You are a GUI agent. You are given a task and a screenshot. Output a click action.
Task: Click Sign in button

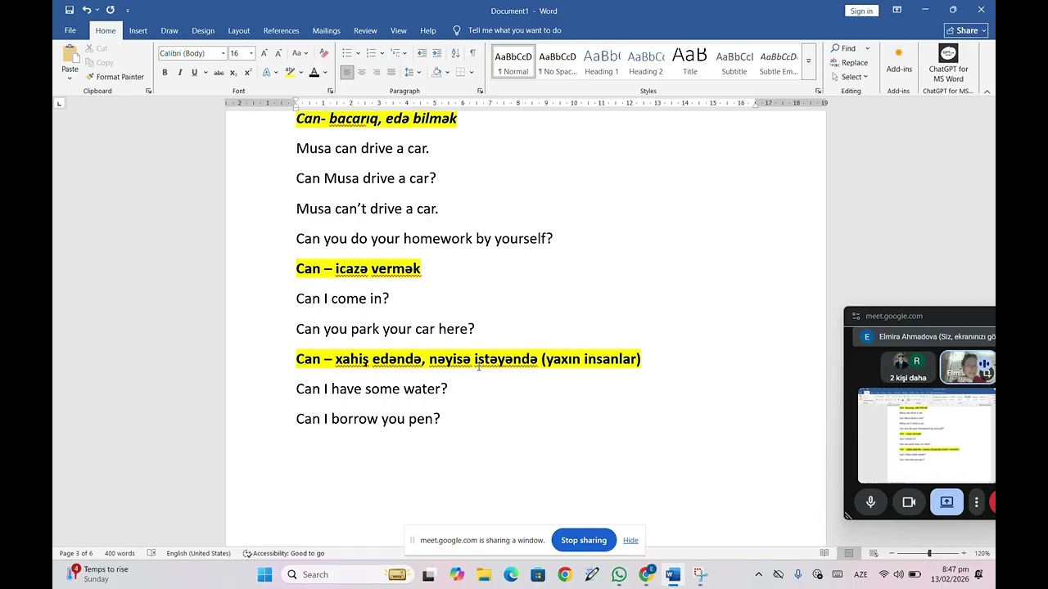pos(861,11)
